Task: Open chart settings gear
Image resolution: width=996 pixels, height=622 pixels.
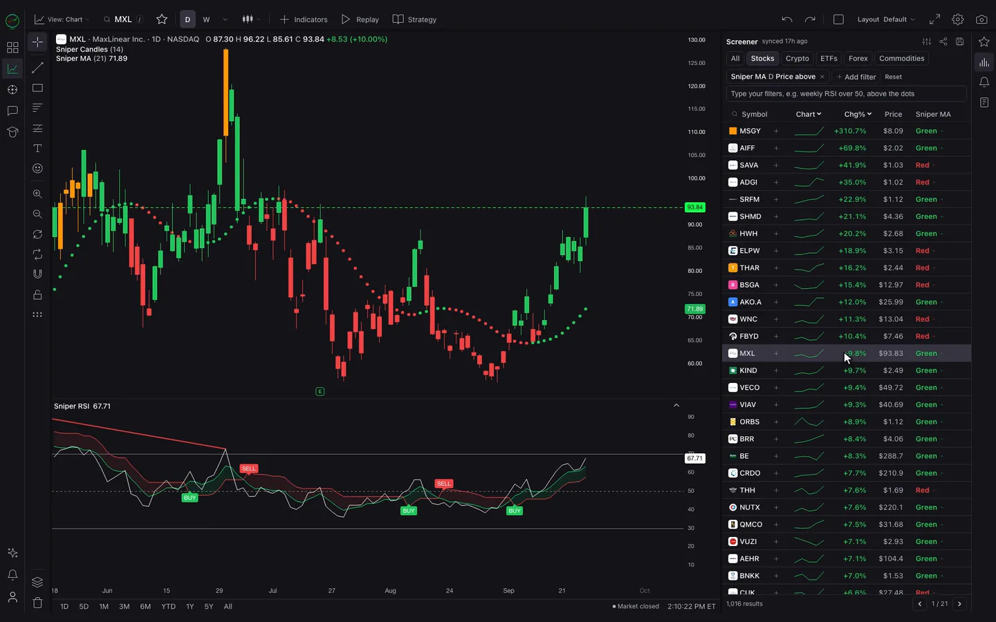Action: point(958,19)
